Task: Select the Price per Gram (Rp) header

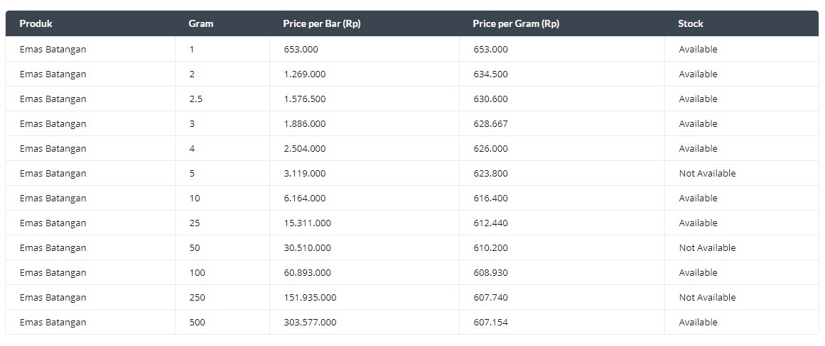Action: pos(516,23)
